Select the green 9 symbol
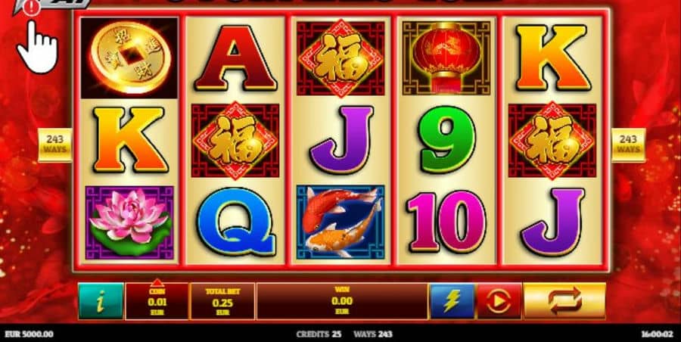 (x=447, y=139)
